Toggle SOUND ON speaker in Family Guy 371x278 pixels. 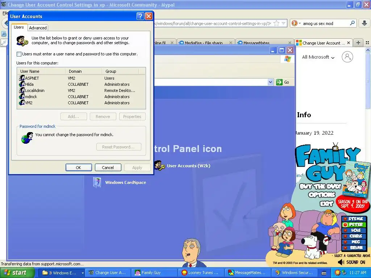351,262
